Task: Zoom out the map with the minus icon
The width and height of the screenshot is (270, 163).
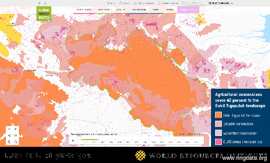Action: point(9,129)
